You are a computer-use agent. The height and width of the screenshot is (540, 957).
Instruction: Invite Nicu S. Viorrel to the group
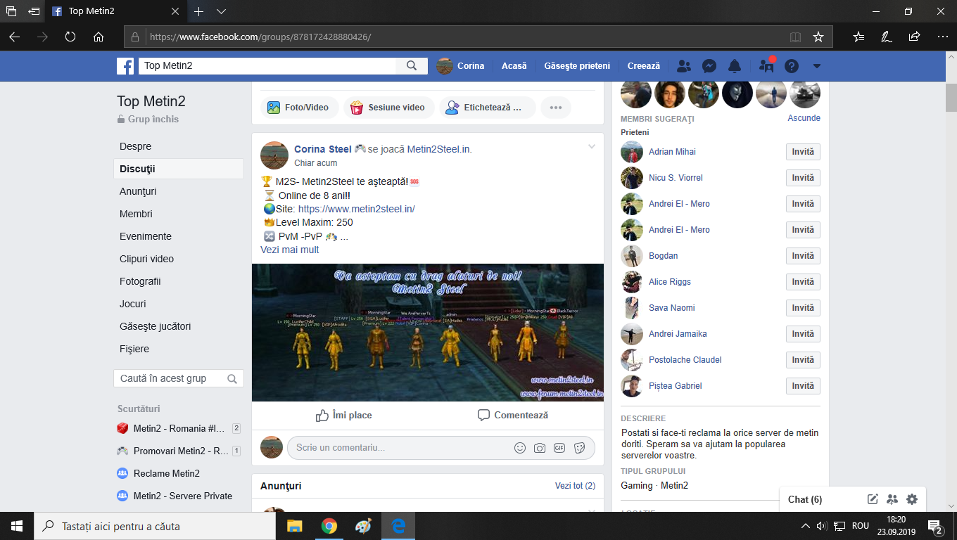point(803,178)
